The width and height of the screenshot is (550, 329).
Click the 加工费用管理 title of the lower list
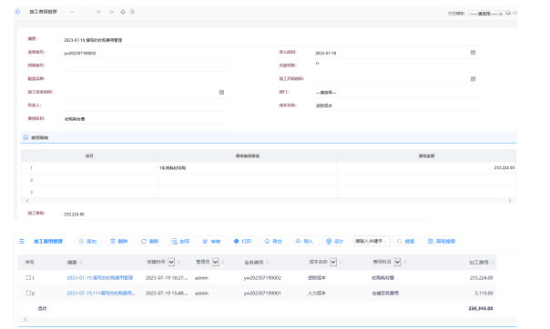point(48,241)
